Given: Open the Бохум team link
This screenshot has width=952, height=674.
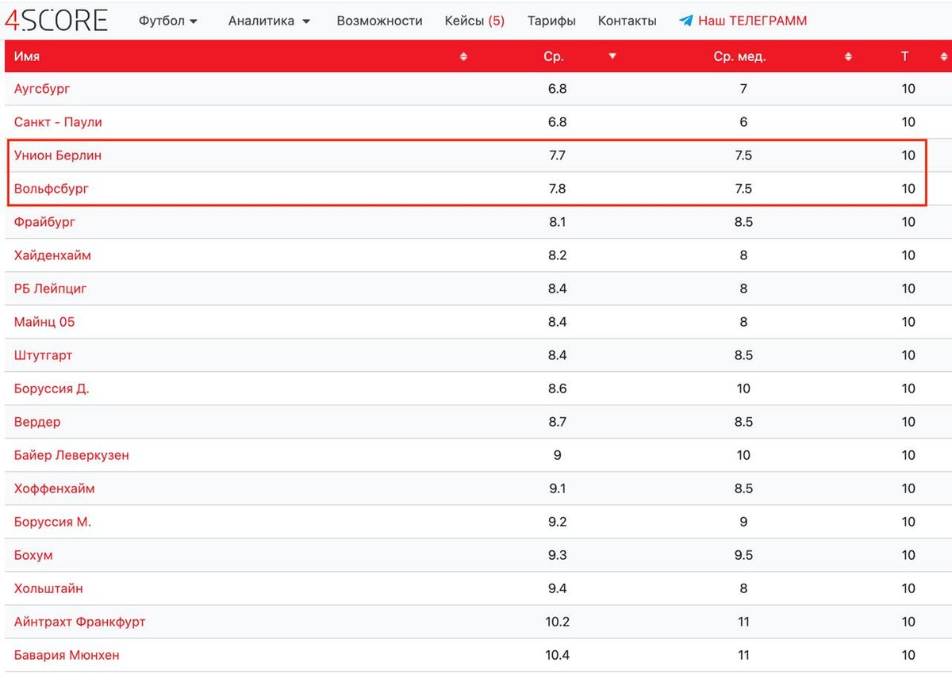Looking at the screenshot, I should click(x=33, y=555).
